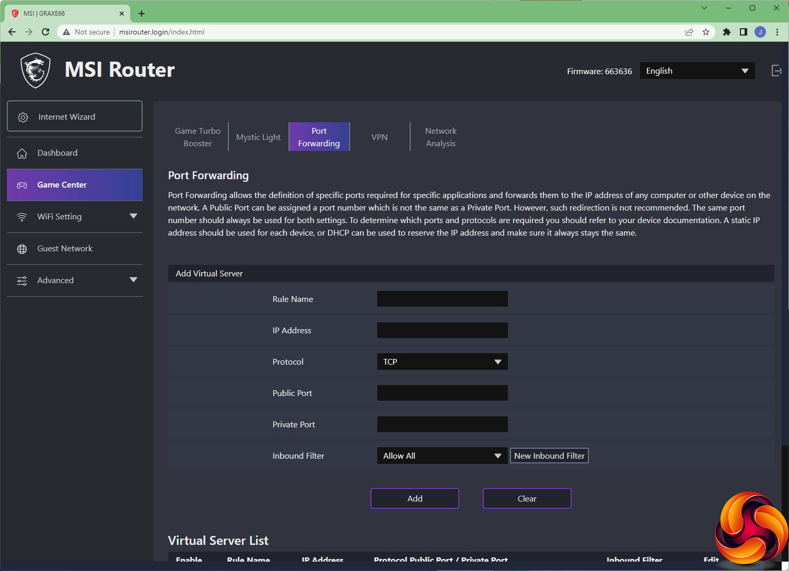Open Internet Wizard from the sidebar

(75, 116)
